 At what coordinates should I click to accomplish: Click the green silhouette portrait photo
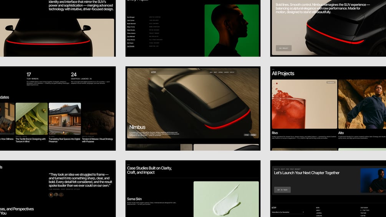232,30
